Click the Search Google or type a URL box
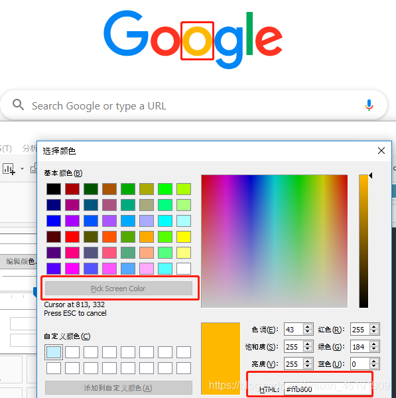The height and width of the screenshot is (398, 396). [x=194, y=105]
